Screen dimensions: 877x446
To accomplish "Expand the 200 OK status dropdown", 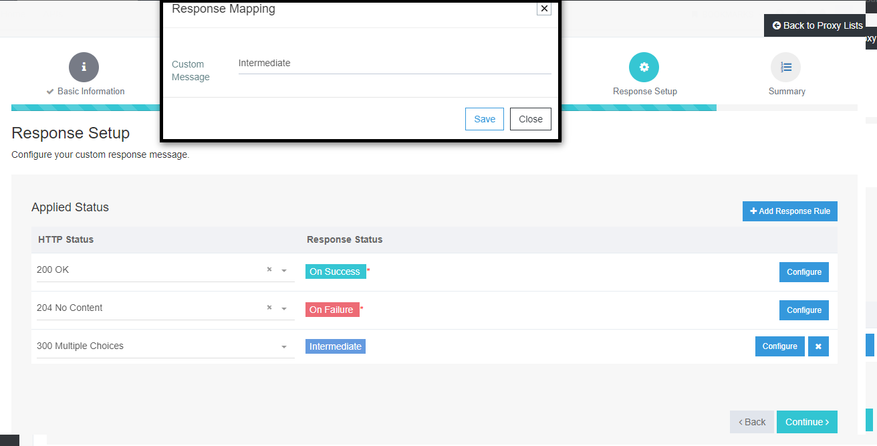I will click(284, 269).
